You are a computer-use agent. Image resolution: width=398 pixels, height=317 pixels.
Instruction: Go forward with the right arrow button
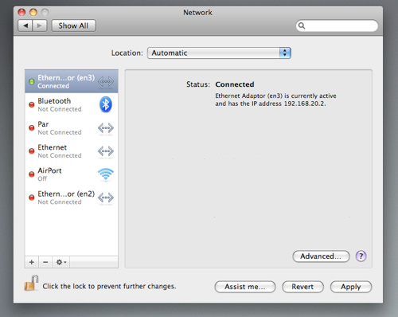pos(40,25)
